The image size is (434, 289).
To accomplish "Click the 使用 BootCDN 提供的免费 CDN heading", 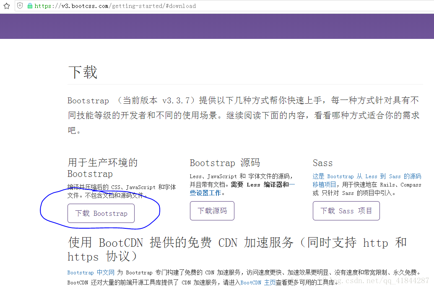I will [x=237, y=250].
